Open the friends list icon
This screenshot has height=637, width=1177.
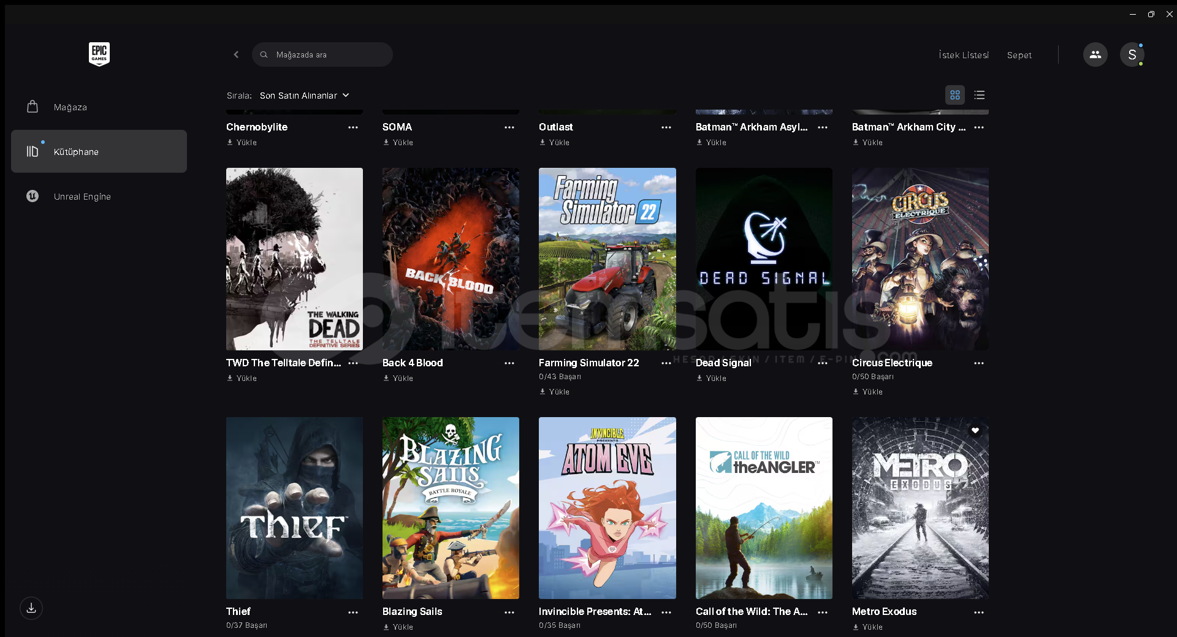point(1095,55)
